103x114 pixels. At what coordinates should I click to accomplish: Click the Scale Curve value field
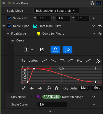click(x=52, y=104)
